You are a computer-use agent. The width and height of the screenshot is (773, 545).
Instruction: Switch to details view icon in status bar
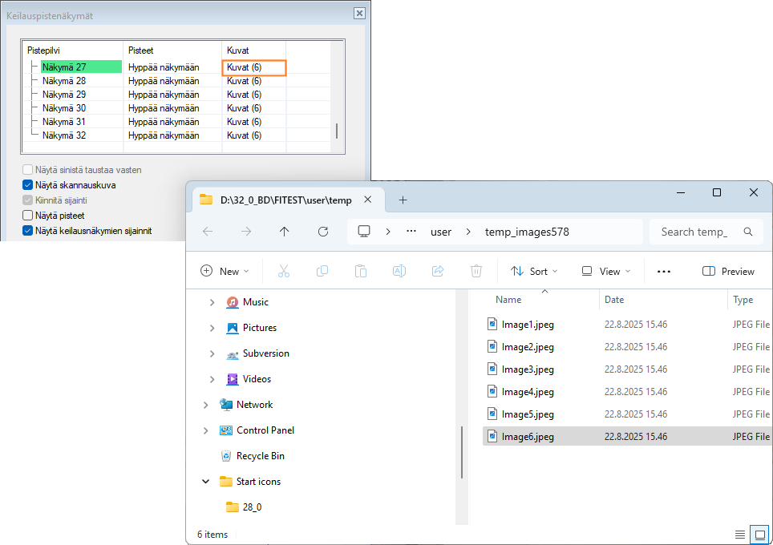tap(739, 535)
